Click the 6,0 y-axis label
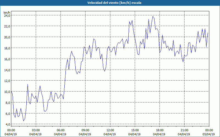 click(8, 113)
